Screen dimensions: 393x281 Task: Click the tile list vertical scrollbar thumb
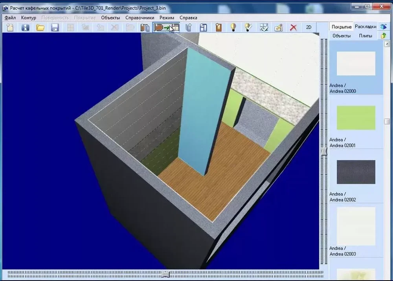pyautogui.click(x=387, y=122)
